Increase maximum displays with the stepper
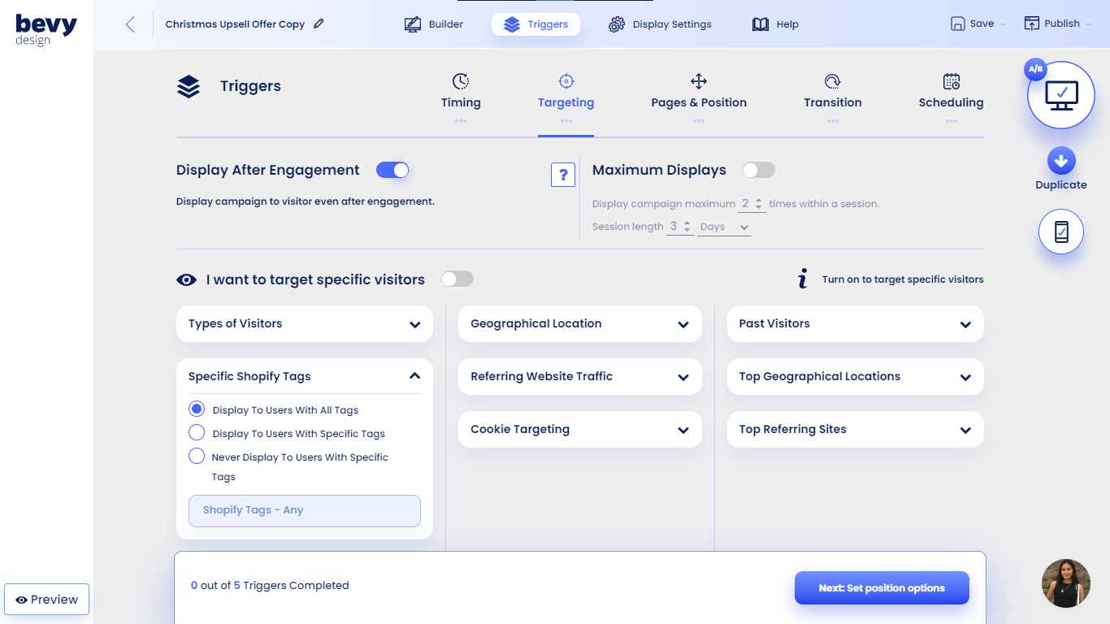The image size is (1110, 624). tap(757, 199)
